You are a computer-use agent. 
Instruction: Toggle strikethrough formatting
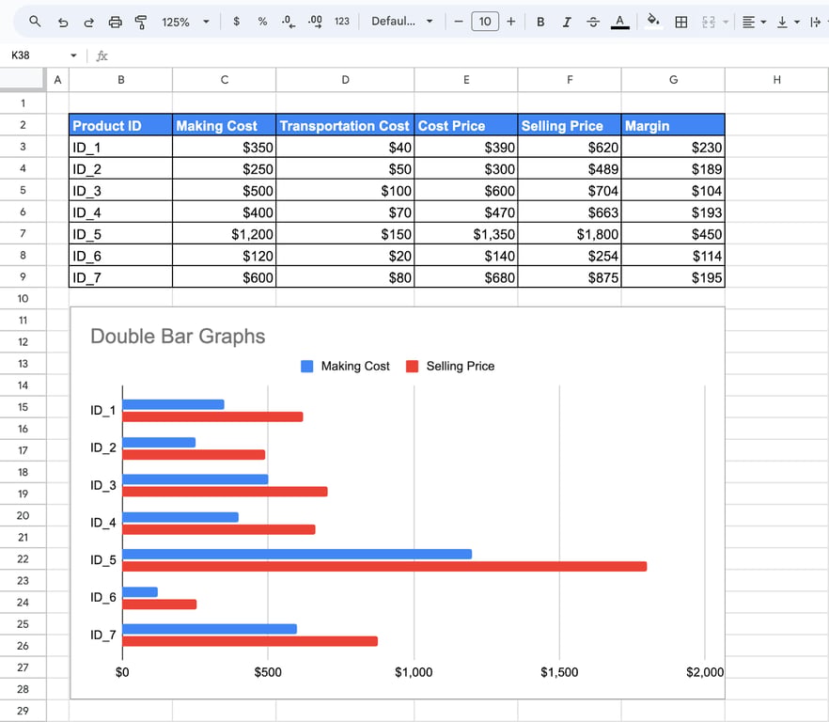tap(593, 22)
